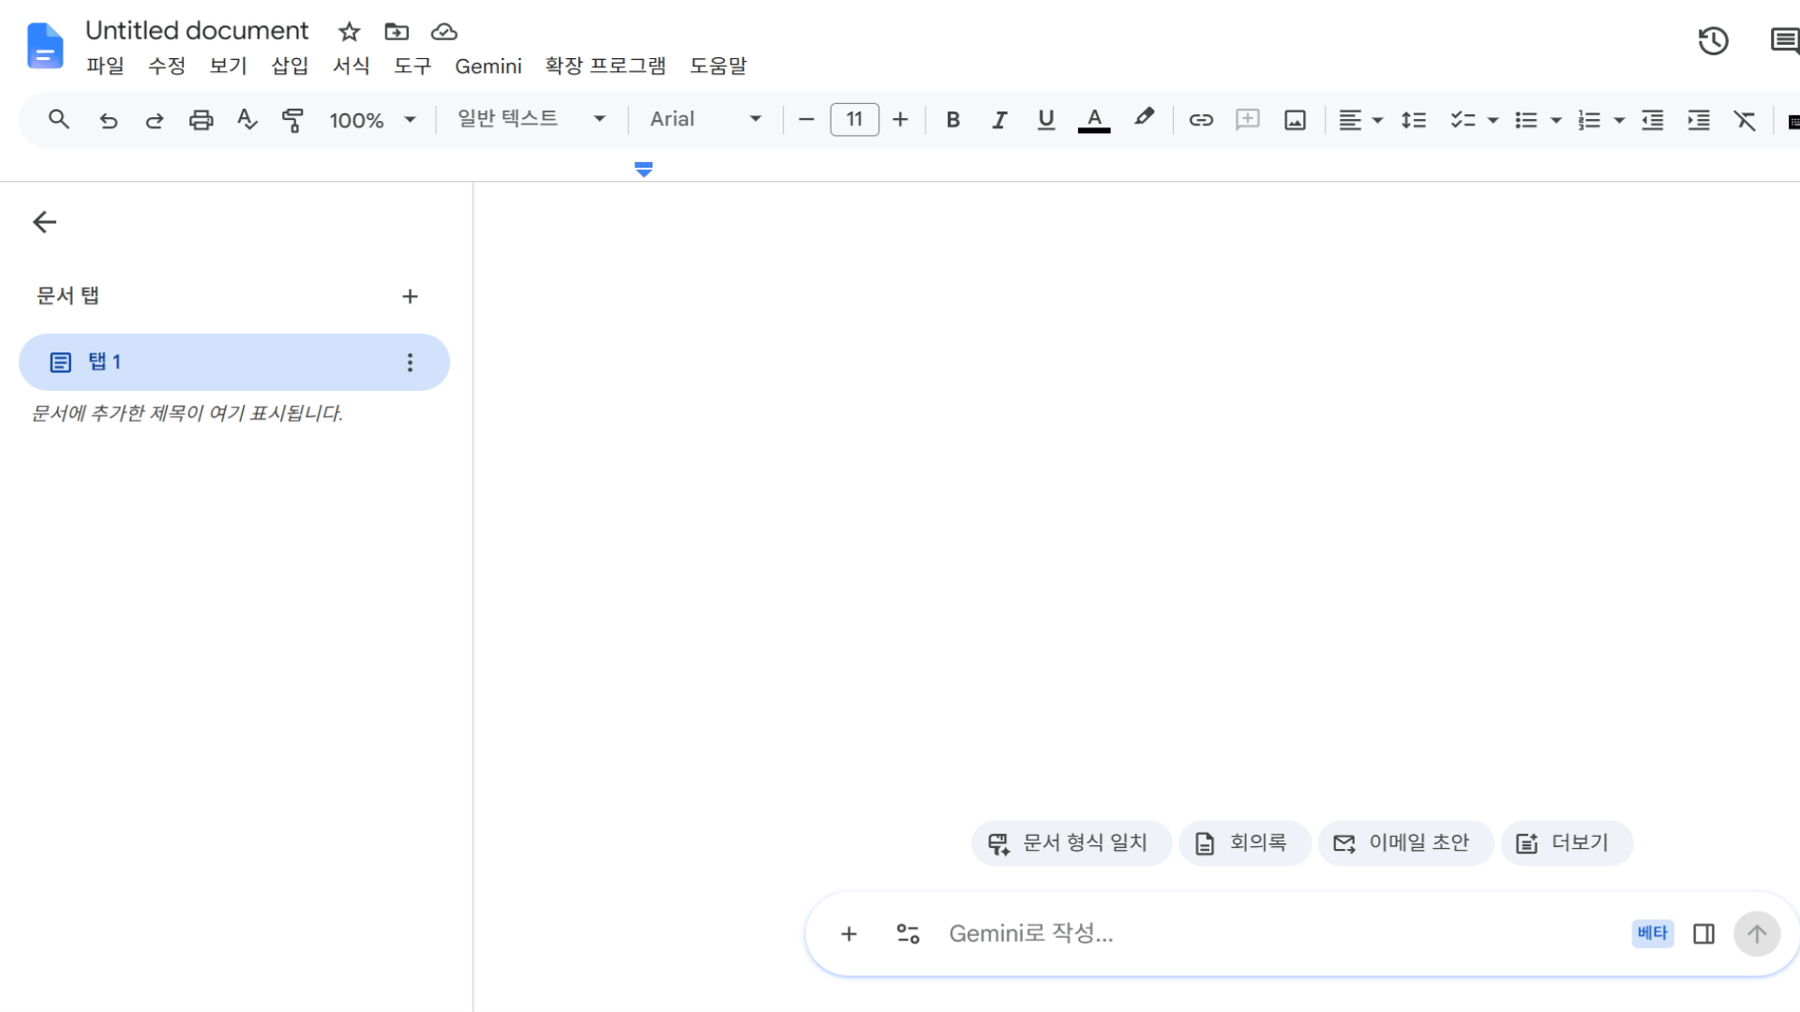1800x1012 pixels.
Task: Undo the last action
Action: [x=109, y=120]
